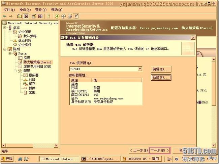This screenshot has width=219, height=164.
Task: Open 网络 under 配置
Action: coord(32,80)
